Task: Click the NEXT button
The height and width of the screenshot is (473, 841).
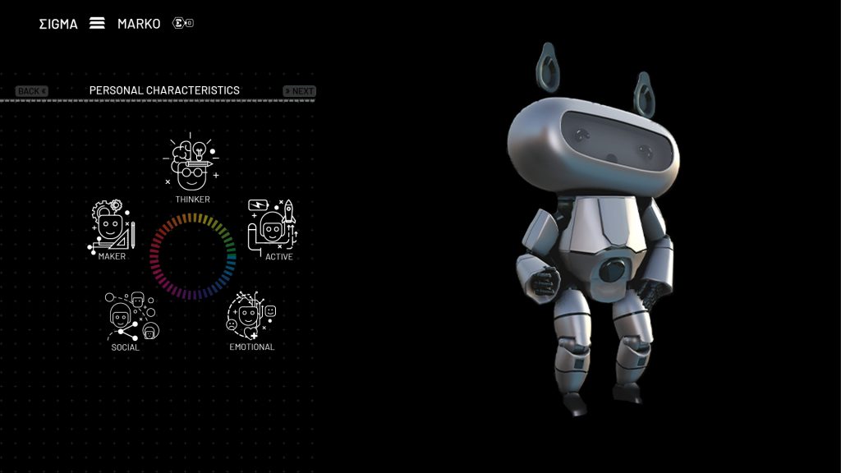Action: coord(299,91)
